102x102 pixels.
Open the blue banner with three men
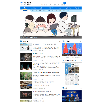pyautogui.click(x=72, y=96)
